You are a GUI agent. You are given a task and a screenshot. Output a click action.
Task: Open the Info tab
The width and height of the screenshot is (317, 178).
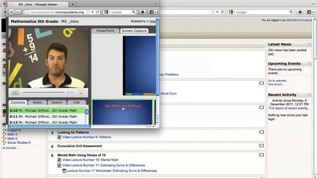76,102
